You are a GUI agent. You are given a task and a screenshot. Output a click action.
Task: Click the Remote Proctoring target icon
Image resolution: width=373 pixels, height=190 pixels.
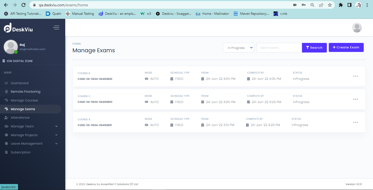[6, 92]
